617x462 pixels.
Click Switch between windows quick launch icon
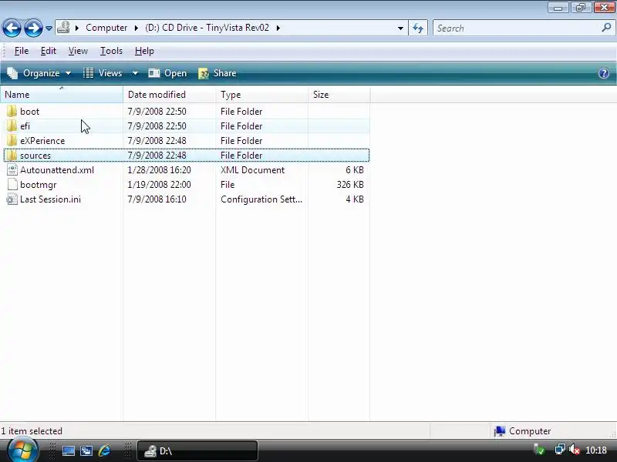point(86,450)
